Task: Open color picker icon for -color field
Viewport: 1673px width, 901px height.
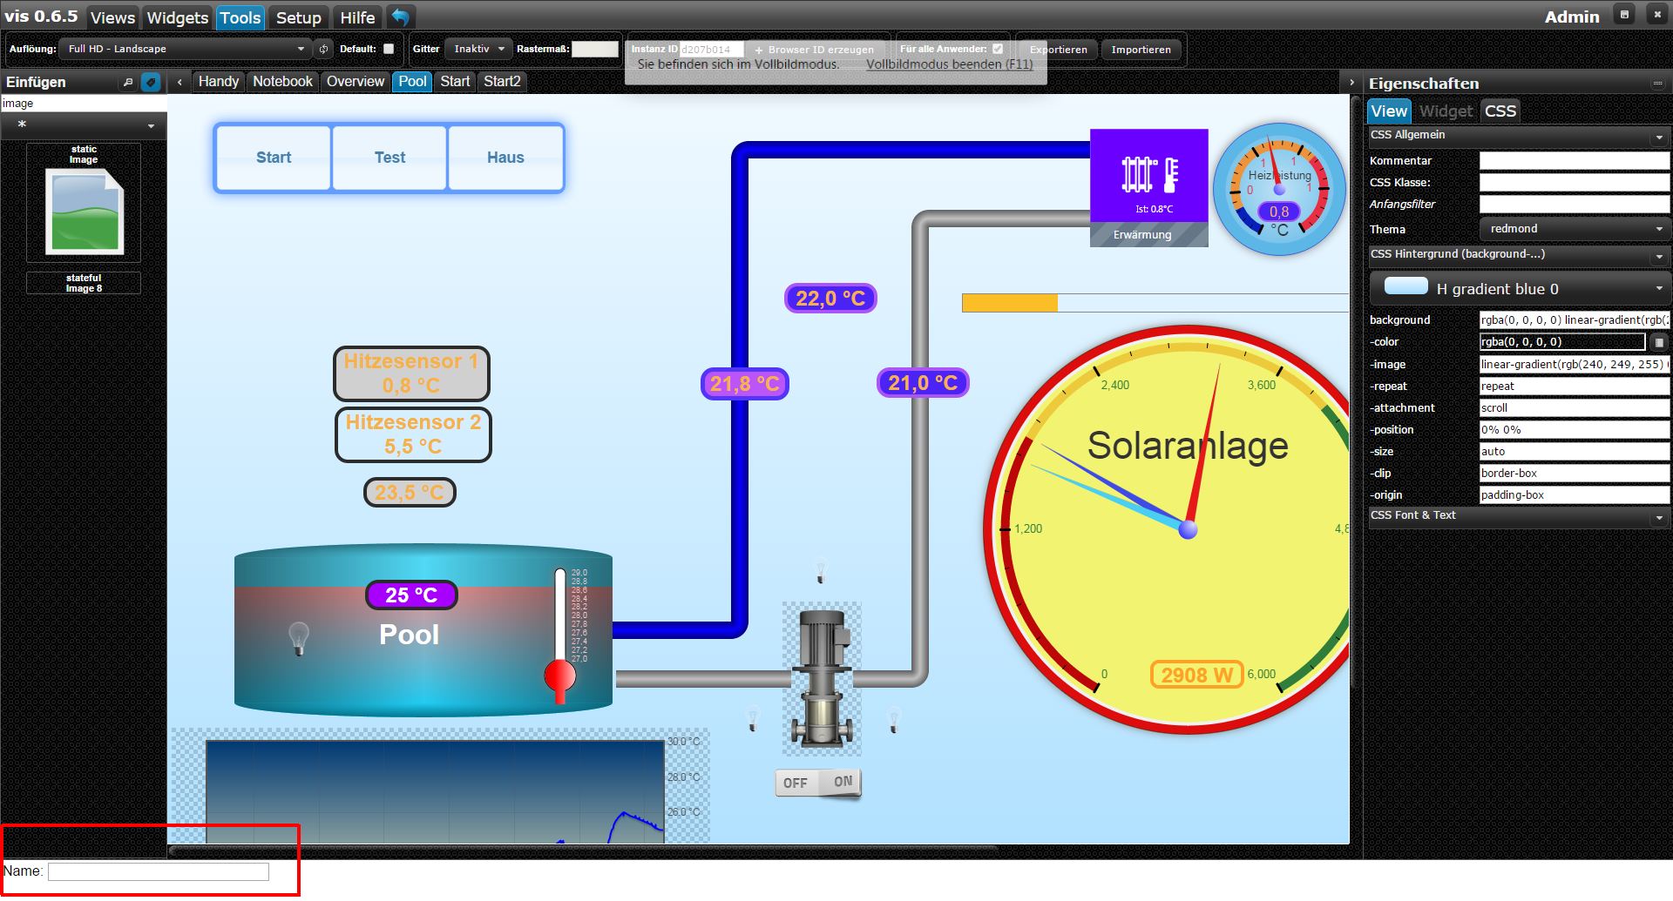Action: coord(1659,342)
